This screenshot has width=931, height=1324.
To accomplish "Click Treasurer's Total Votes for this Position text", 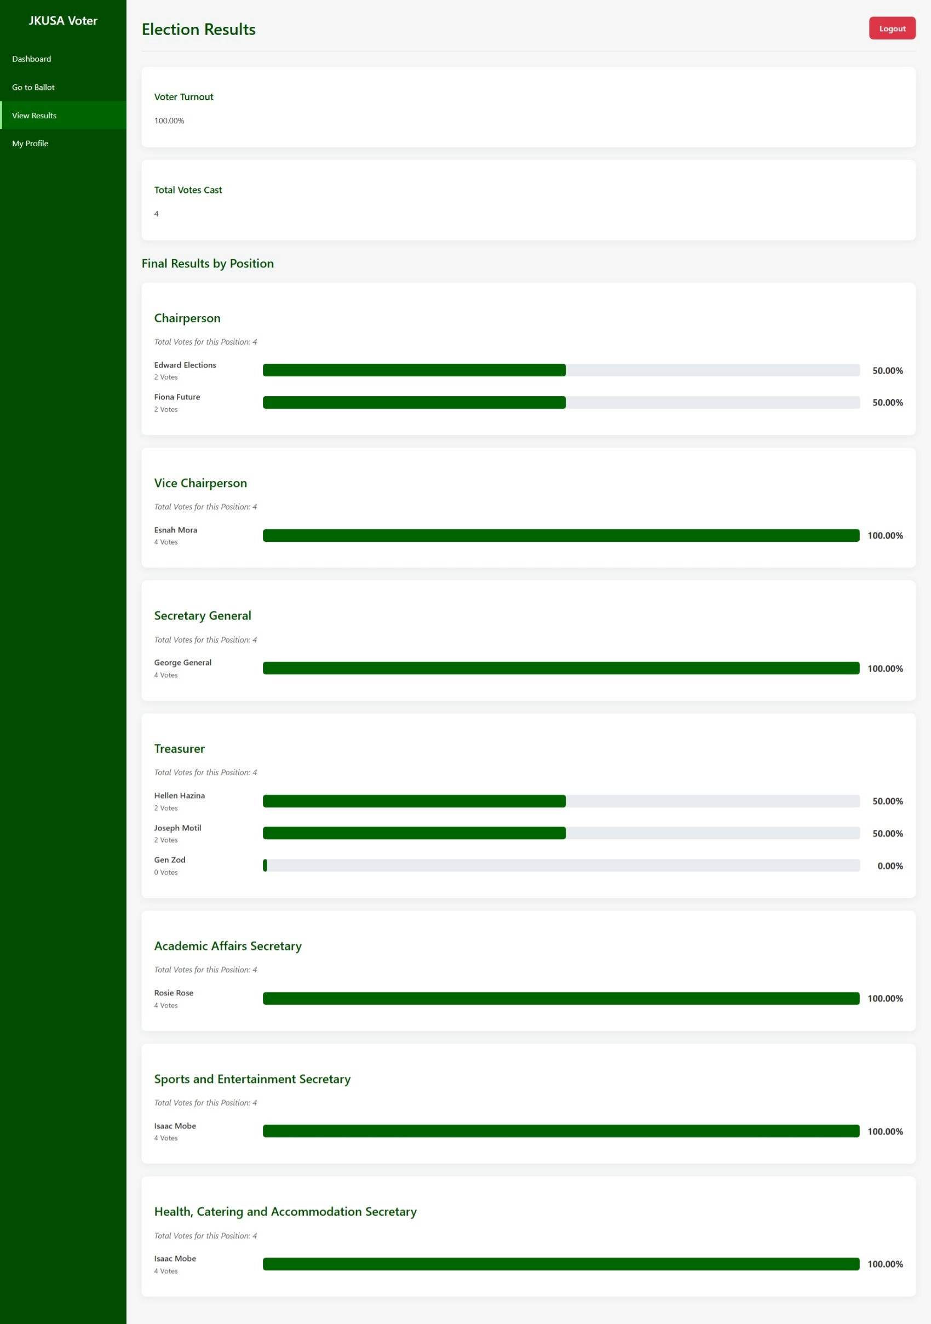I will click(205, 772).
